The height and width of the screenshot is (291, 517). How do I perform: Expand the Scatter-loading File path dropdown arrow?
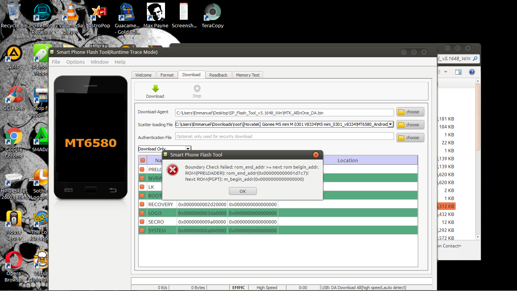click(x=391, y=124)
